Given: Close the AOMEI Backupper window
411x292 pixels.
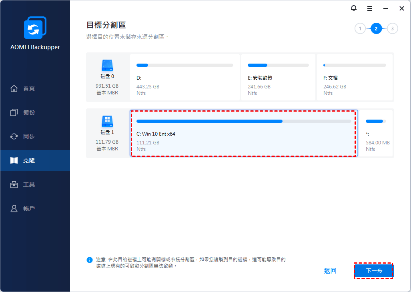Looking at the screenshot, I should tap(401, 9).
